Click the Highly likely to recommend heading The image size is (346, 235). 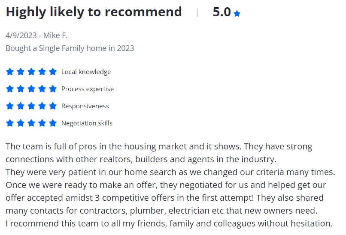point(94,12)
